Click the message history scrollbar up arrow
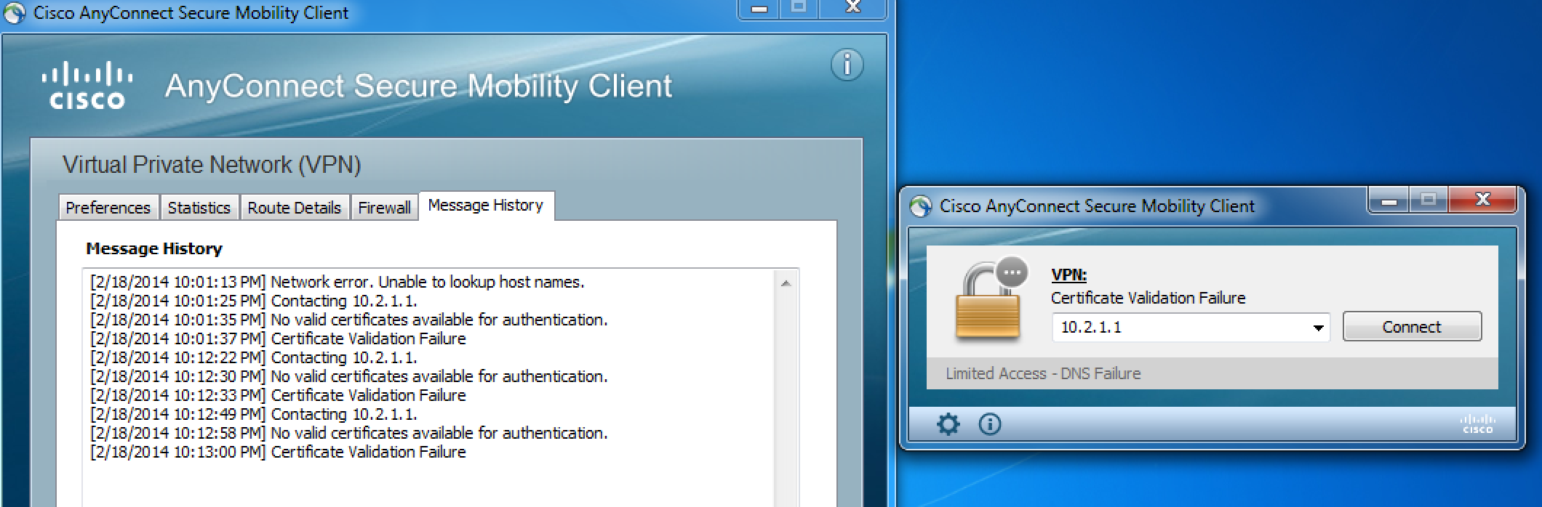1542x507 pixels. (x=786, y=283)
